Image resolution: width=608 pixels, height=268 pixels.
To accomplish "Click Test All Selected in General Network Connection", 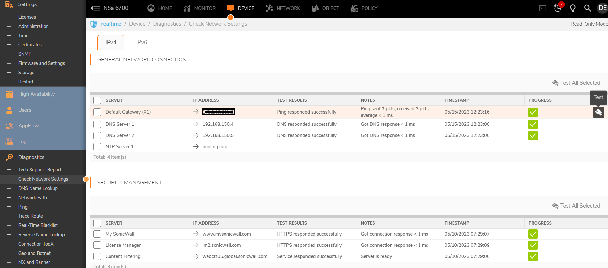I will point(576,83).
